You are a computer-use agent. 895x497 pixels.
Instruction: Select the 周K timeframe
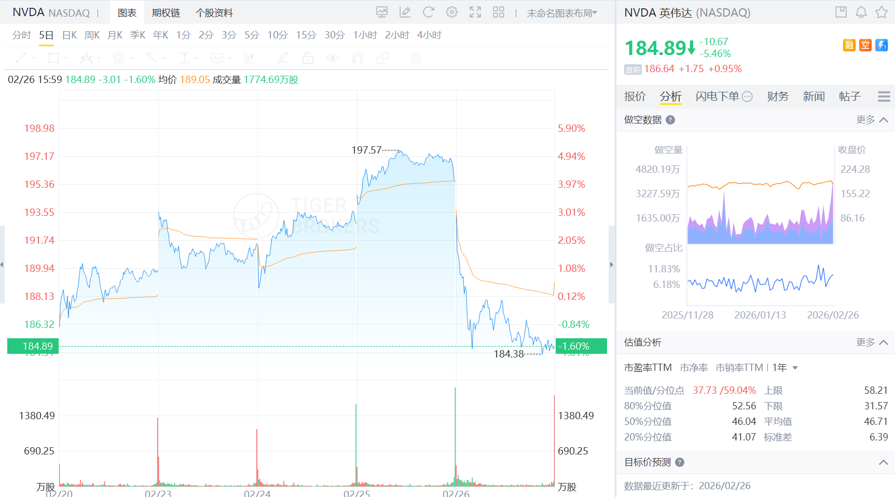[92, 35]
